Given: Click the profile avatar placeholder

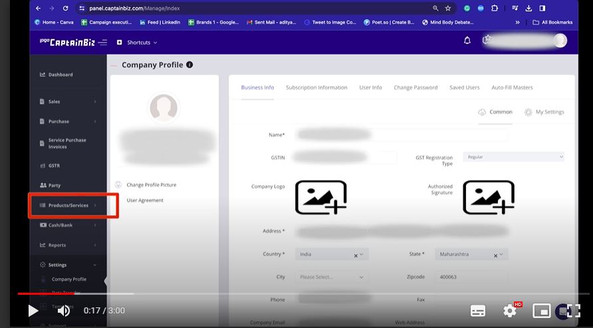Looking at the screenshot, I should pyautogui.click(x=164, y=108).
